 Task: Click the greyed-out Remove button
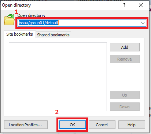125,59
